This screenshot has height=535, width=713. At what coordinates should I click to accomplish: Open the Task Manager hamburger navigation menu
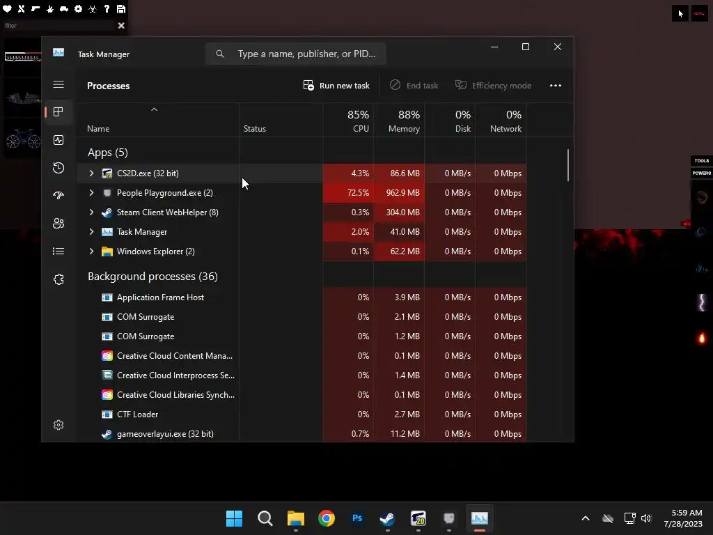[58, 84]
